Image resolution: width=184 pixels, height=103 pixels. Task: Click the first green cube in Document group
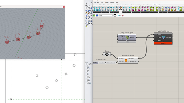(x=133, y=8)
